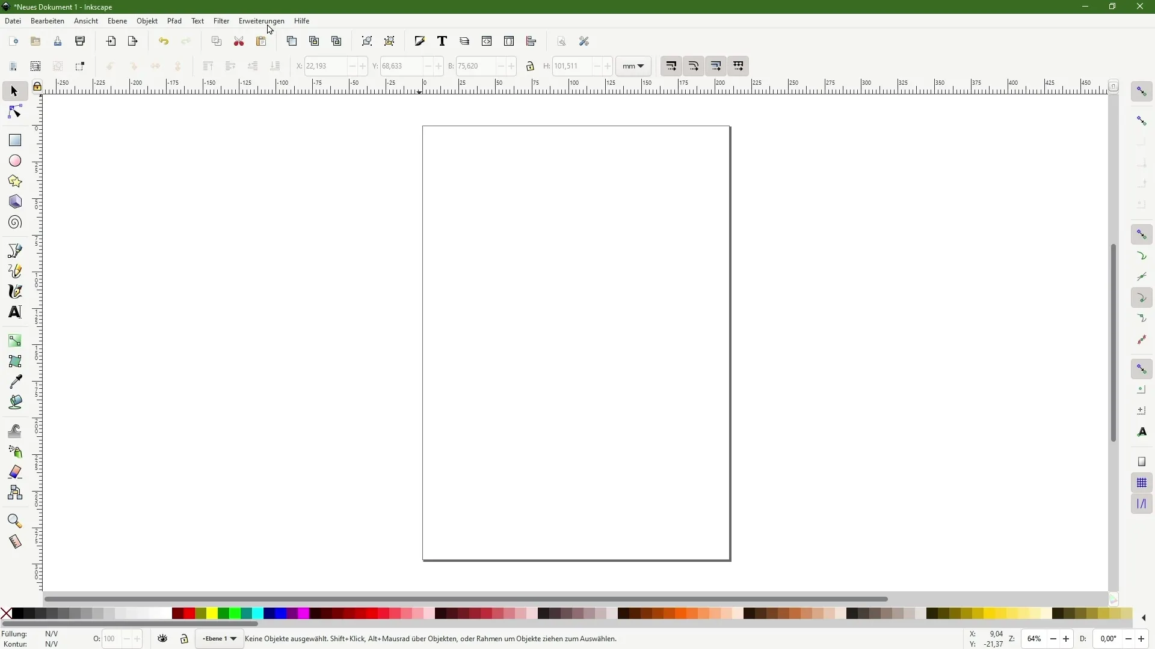Image resolution: width=1155 pixels, height=649 pixels.
Task: Choose the connector tool
Action: tap(14, 493)
